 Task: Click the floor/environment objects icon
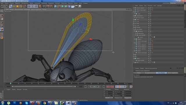click(x=73, y=6)
